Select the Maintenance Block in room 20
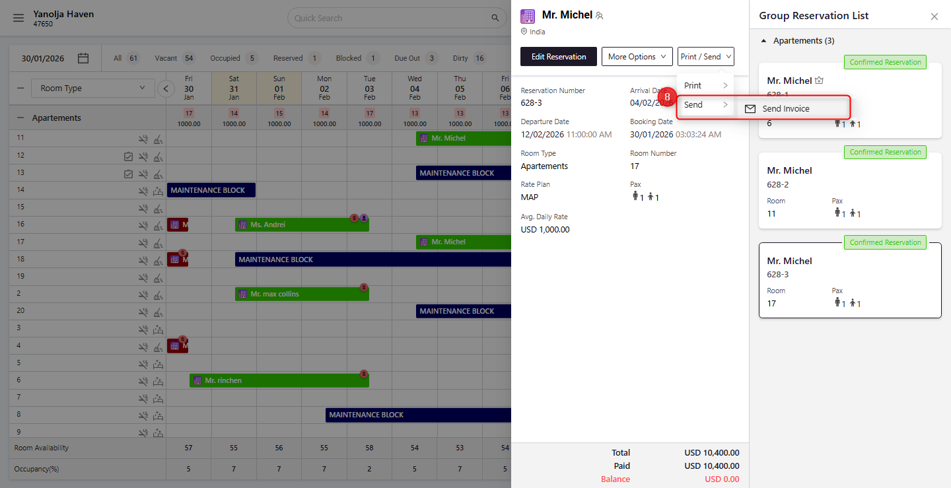The width and height of the screenshot is (951, 488). 464,311
